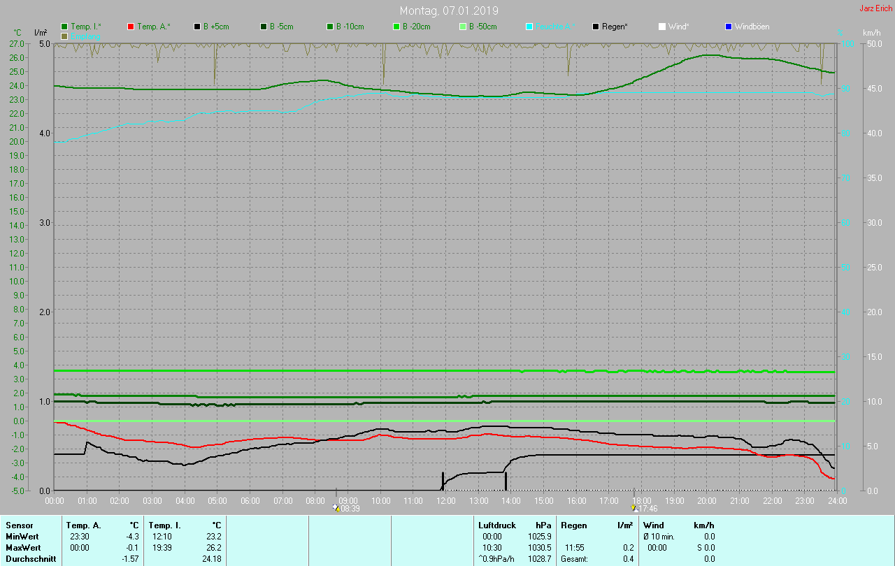This screenshot has width=895, height=566.
Task: Click the dark green Temp. I. legend swatch
Action: coord(64,27)
